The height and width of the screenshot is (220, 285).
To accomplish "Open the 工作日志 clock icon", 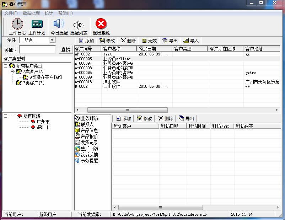I will (17, 24).
